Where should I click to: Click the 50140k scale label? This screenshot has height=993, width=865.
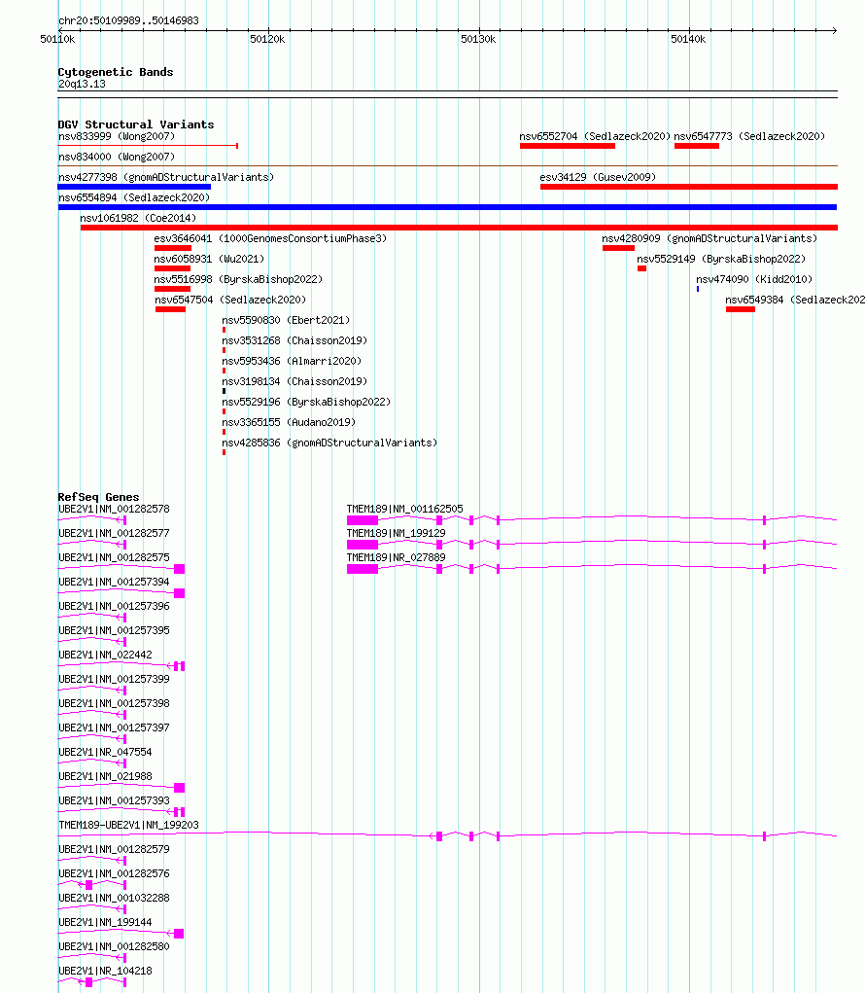688,39
